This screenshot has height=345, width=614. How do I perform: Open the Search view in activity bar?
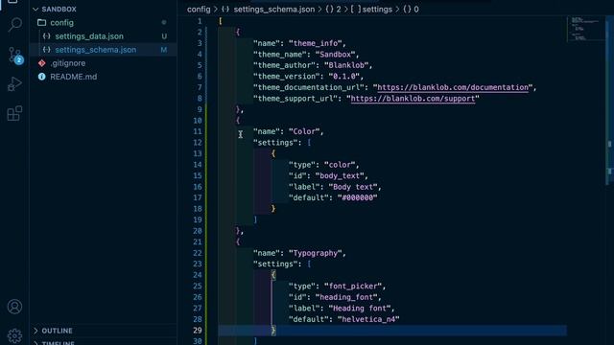pos(14,25)
